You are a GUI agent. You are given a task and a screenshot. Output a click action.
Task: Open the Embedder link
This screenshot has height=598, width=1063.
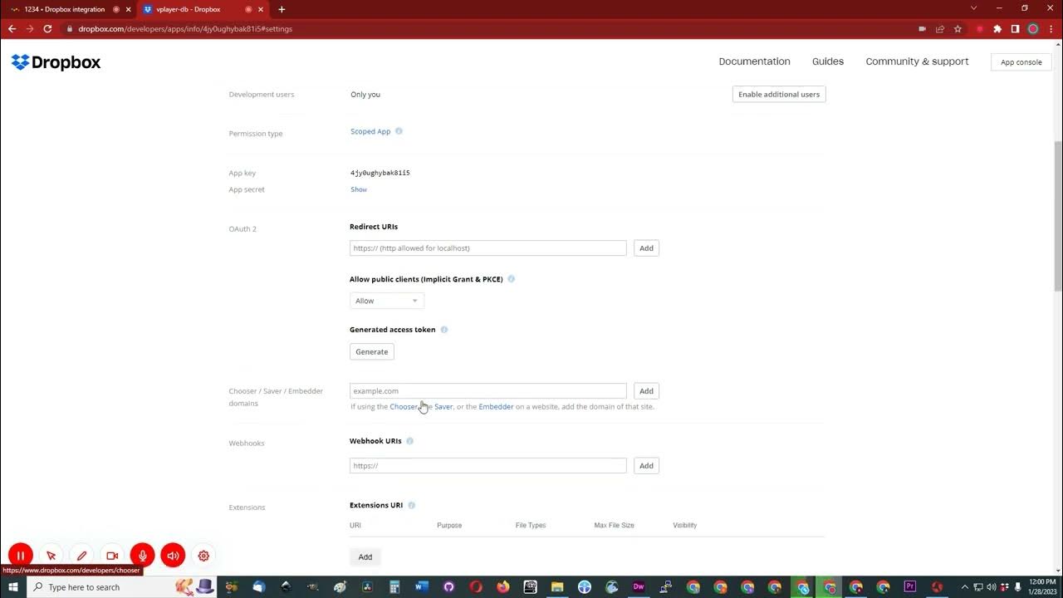click(x=496, y=407)
